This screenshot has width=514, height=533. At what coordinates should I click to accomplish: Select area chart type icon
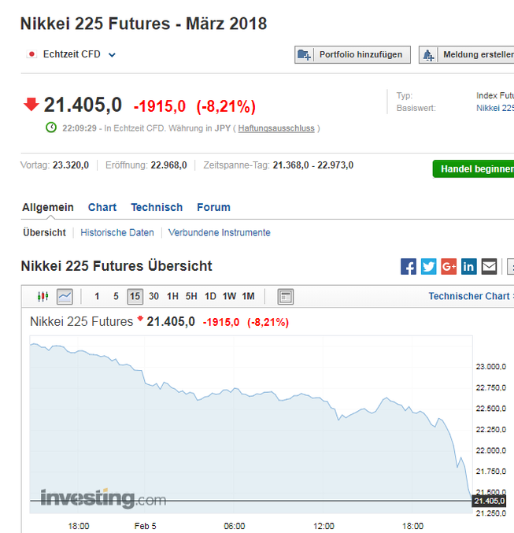65,297
